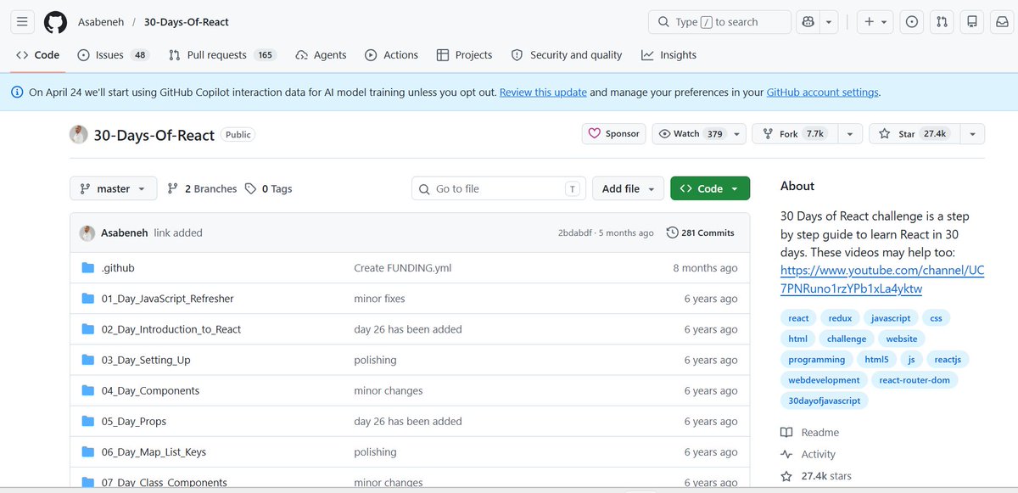This screenshot has width=1018, height=493.
Task: Open the hamburger navigation menu
Action: pos(22,22)
